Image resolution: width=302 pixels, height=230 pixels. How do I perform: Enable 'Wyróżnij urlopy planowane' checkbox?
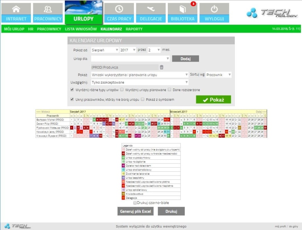122,90
